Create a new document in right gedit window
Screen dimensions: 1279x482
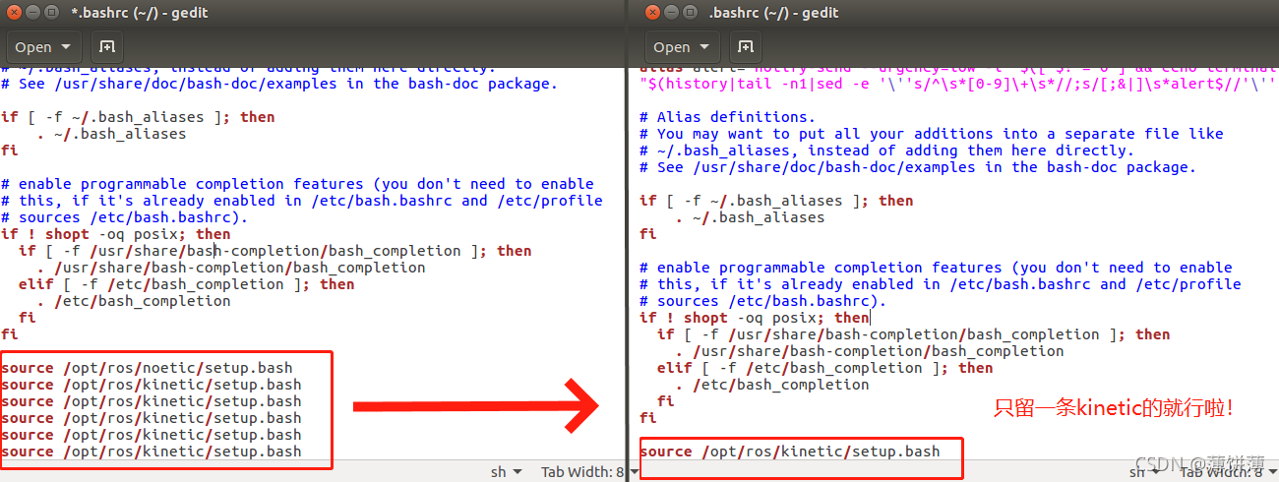[x=745, y=46]
